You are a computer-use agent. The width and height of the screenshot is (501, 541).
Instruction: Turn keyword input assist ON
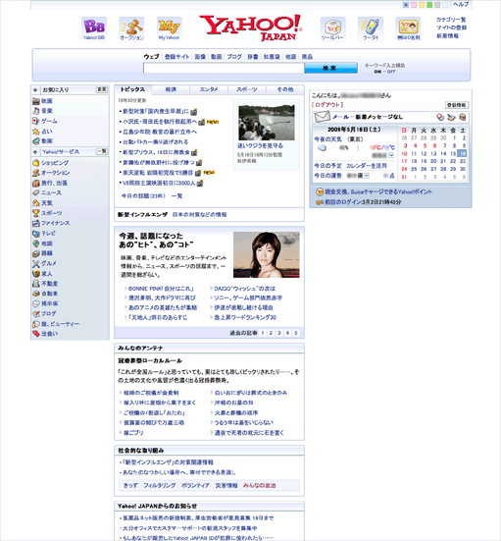pos(377,72)
